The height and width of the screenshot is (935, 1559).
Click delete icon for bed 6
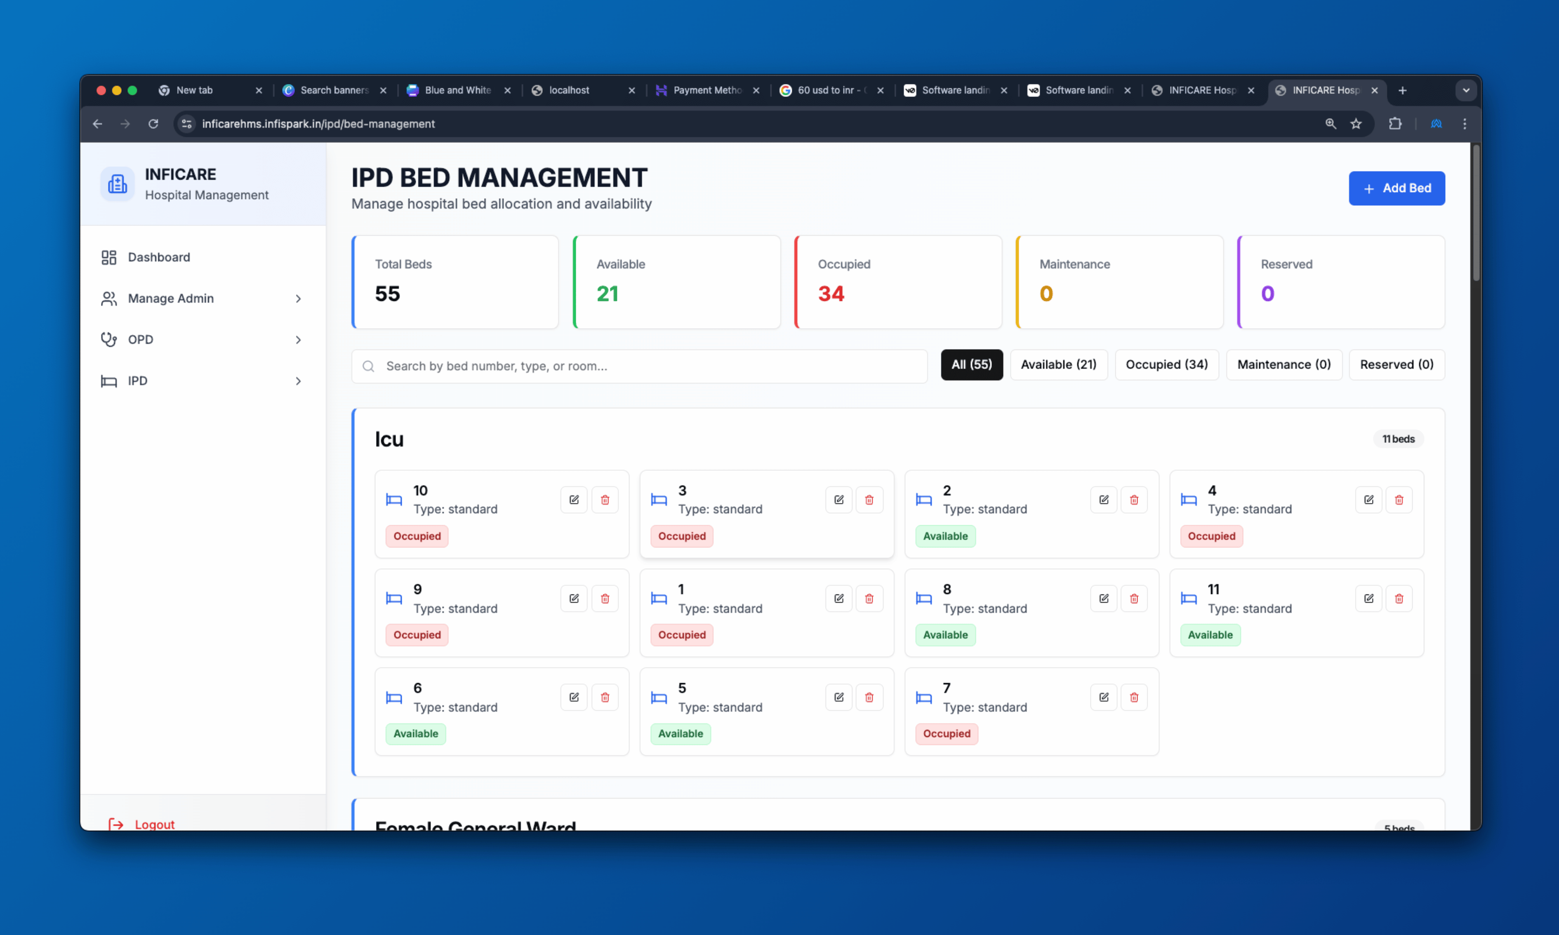(x=604, y=697)
